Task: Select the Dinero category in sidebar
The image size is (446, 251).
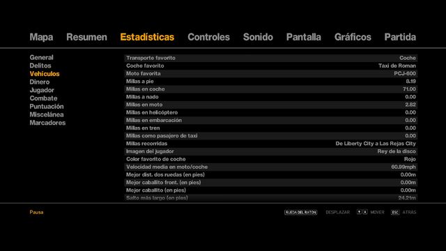Action: coord(40,82)
